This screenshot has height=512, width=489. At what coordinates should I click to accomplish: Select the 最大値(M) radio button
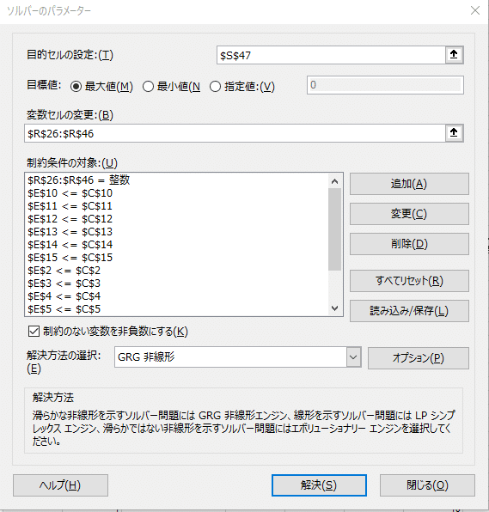[76, 87]
